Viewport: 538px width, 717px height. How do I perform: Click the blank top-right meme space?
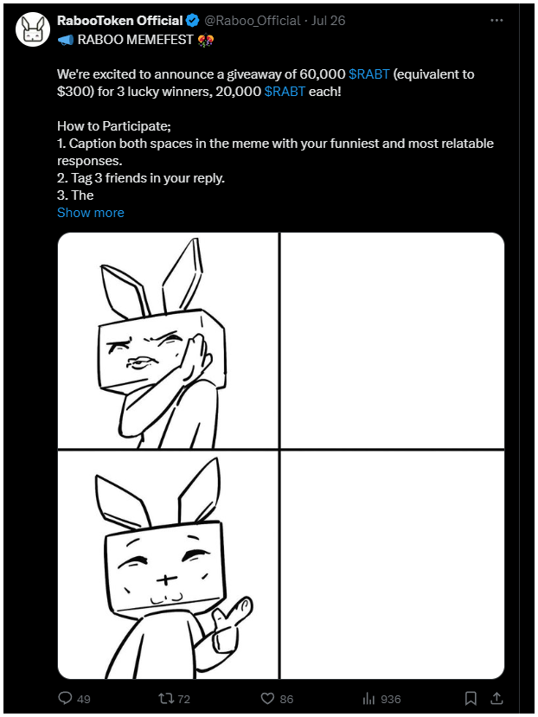tap(393, 341)
